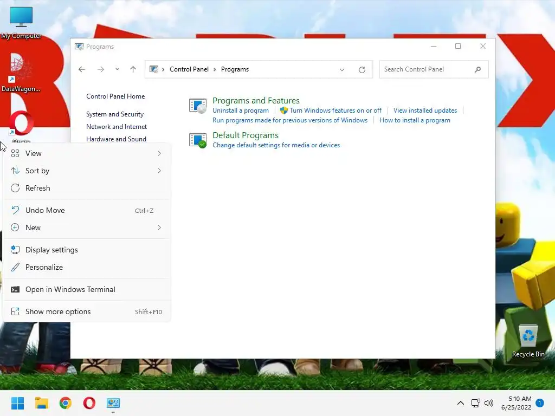Image resolution: width=555 pixels, height=416 pixels.
Task: Click Turn Windows features on or off
Action: click(x=335, y=110)
